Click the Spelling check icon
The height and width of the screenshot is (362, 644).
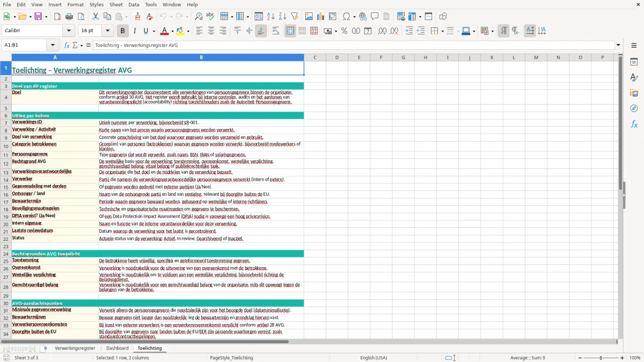210,17
